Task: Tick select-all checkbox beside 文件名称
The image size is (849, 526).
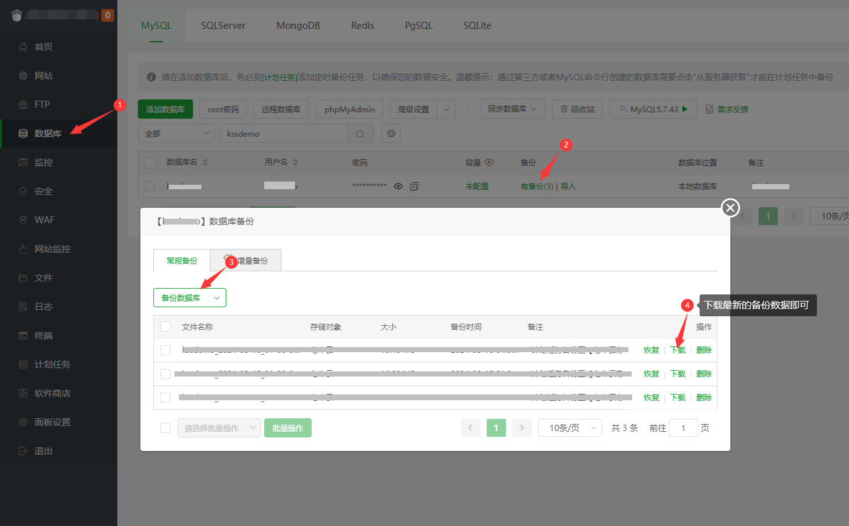Action: 165,327
